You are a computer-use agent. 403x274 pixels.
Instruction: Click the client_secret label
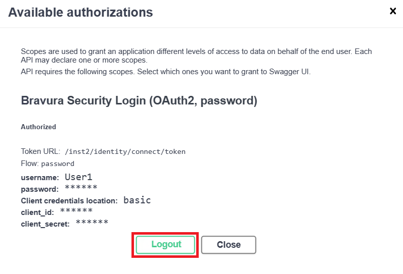pyautogui.click(x=45, y=224)
